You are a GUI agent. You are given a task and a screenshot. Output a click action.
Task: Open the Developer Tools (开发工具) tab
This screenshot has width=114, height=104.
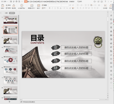59,1
